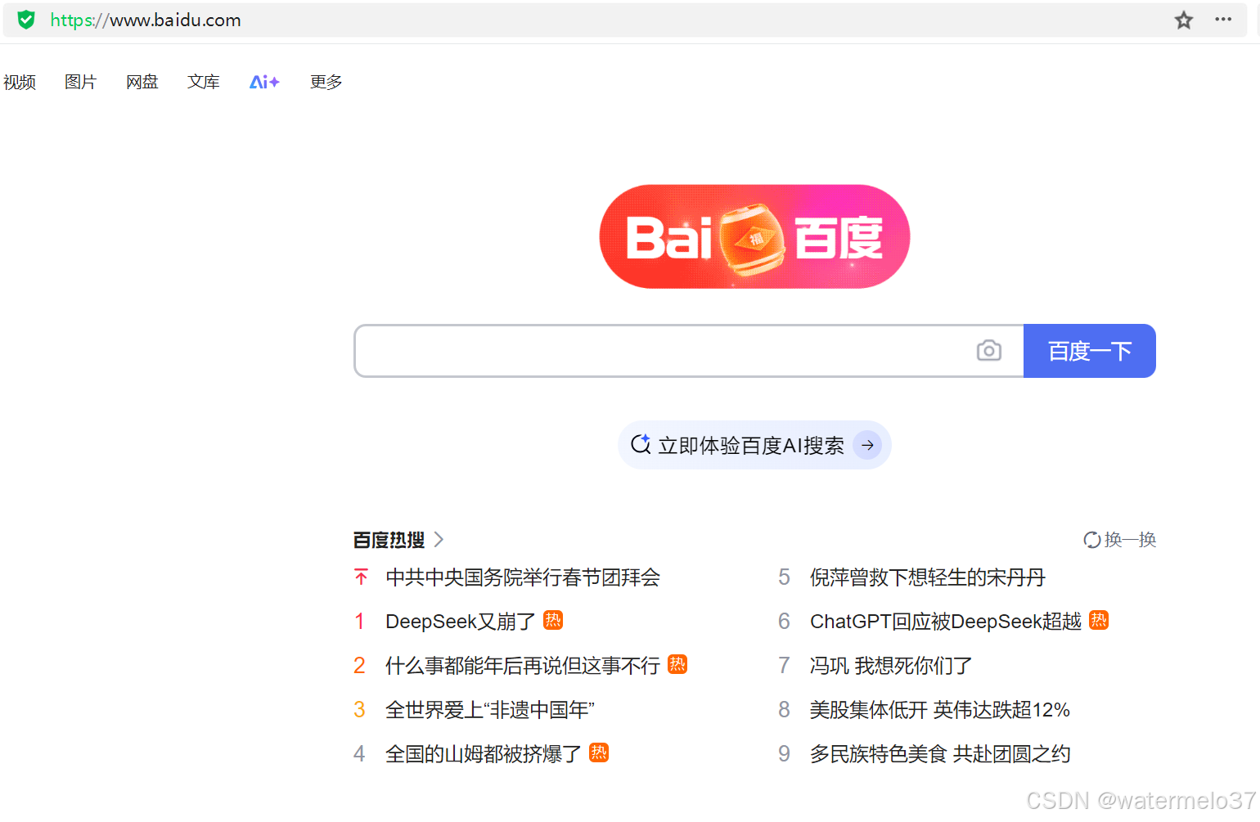Open the Ai+ navigation item
This screenshot has width=1260, height=822.
pos(264,82)
